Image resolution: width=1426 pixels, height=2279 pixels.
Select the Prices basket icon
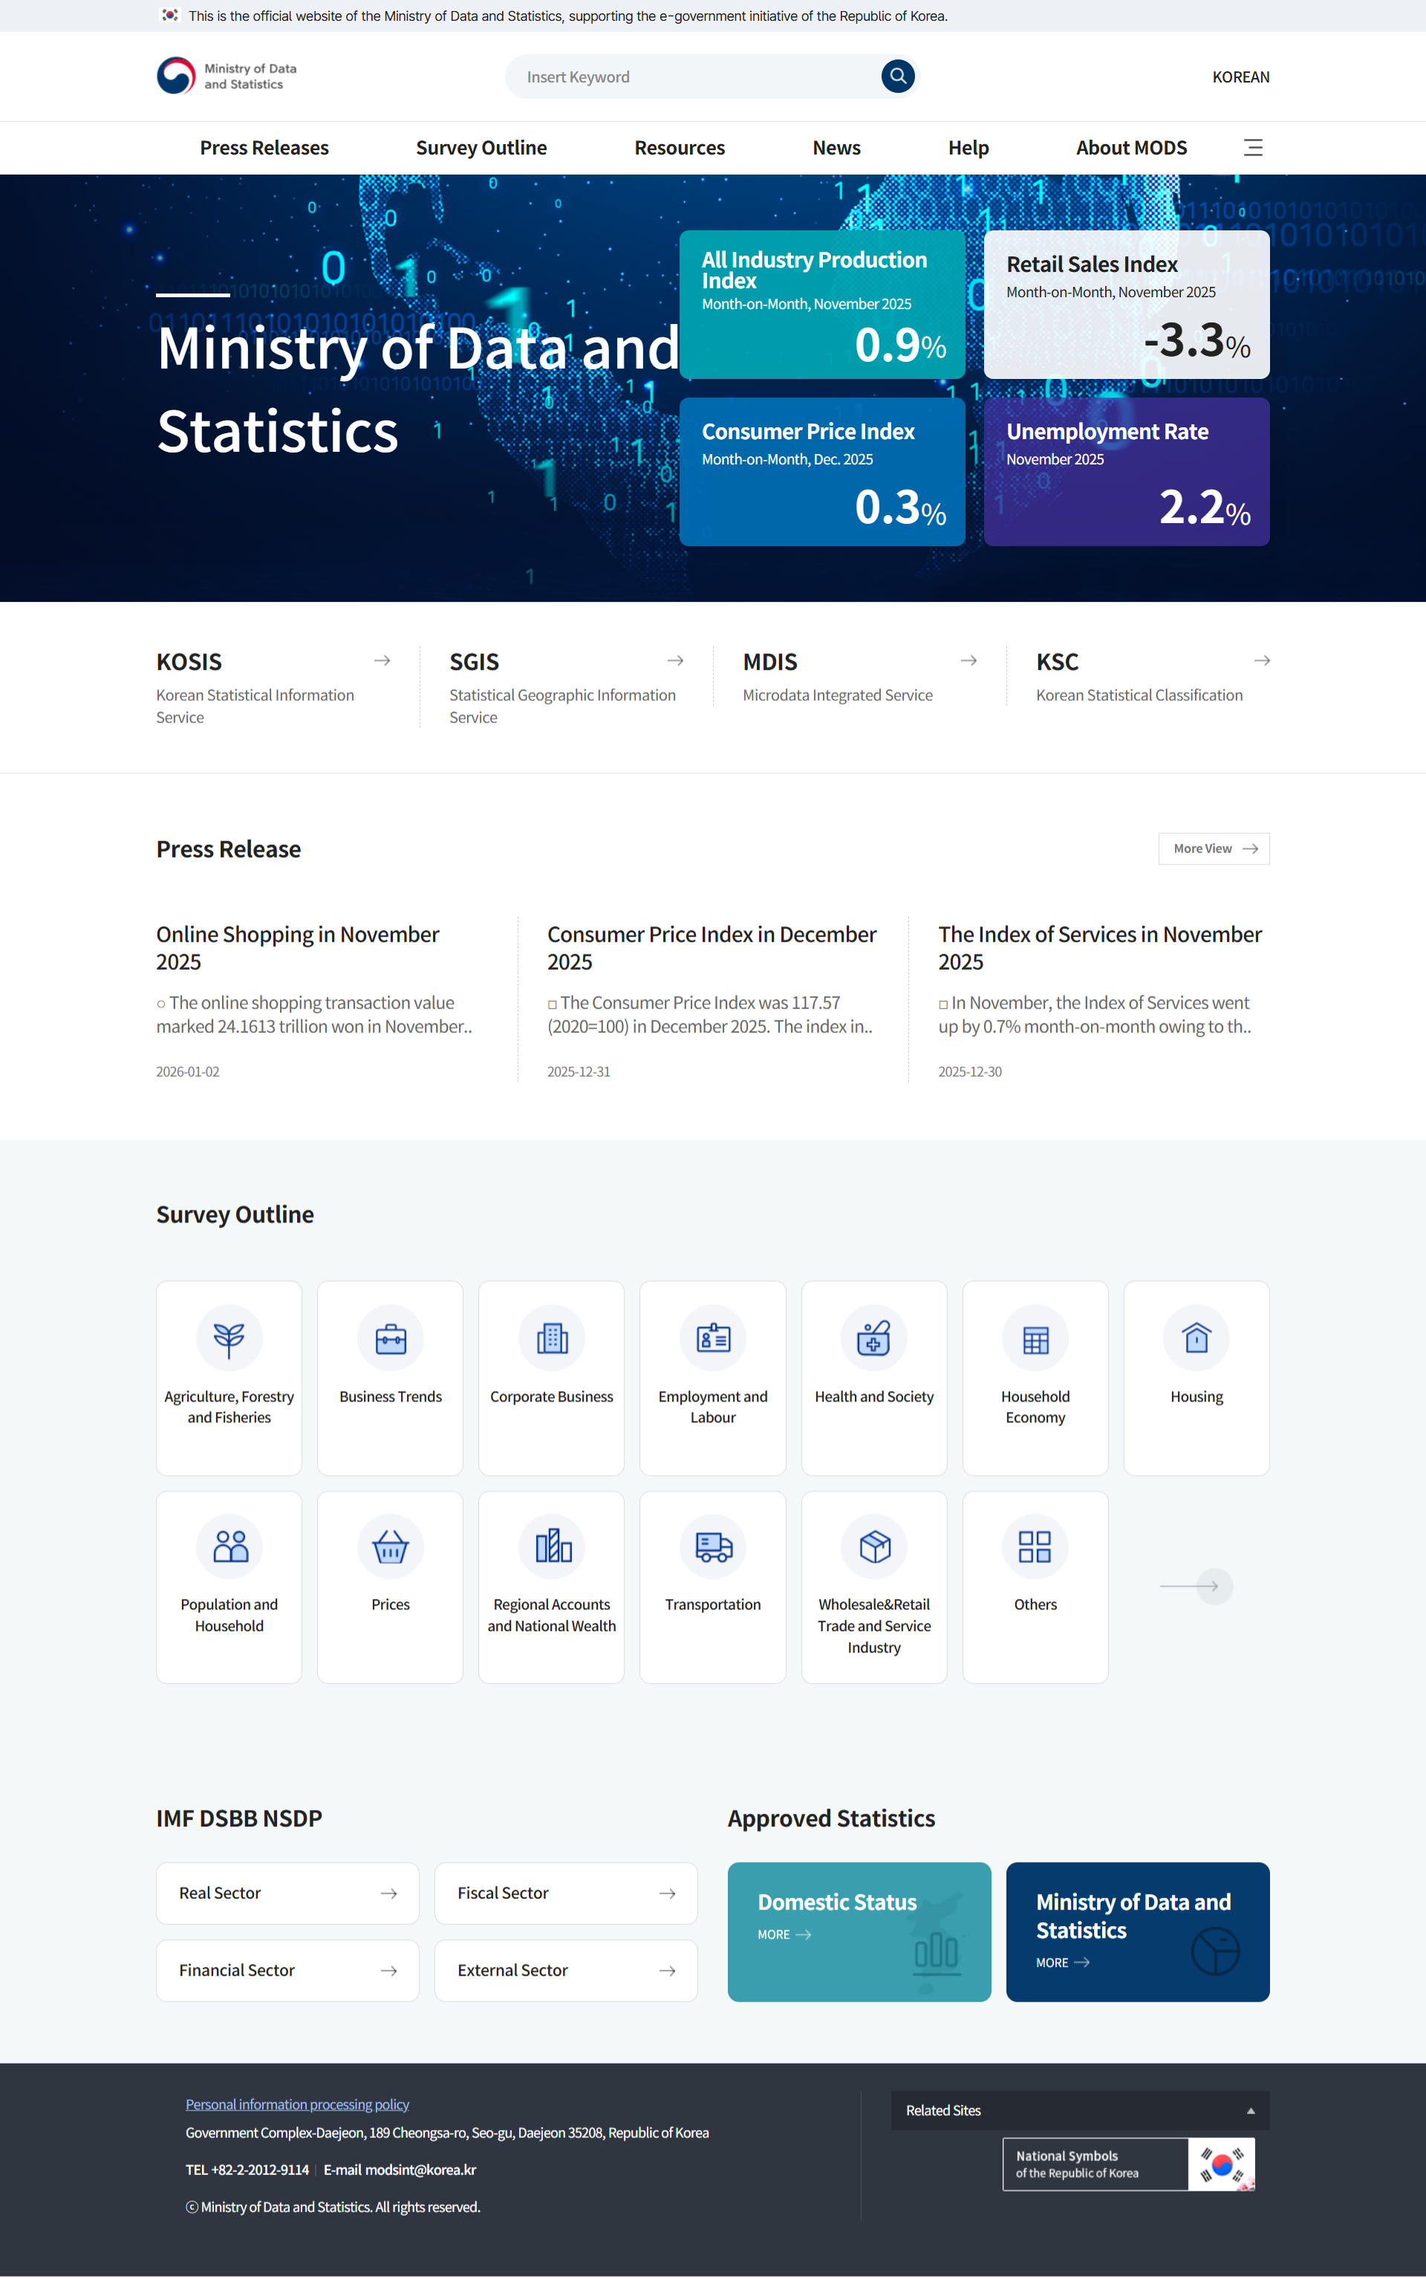[x=391, y=1547]
